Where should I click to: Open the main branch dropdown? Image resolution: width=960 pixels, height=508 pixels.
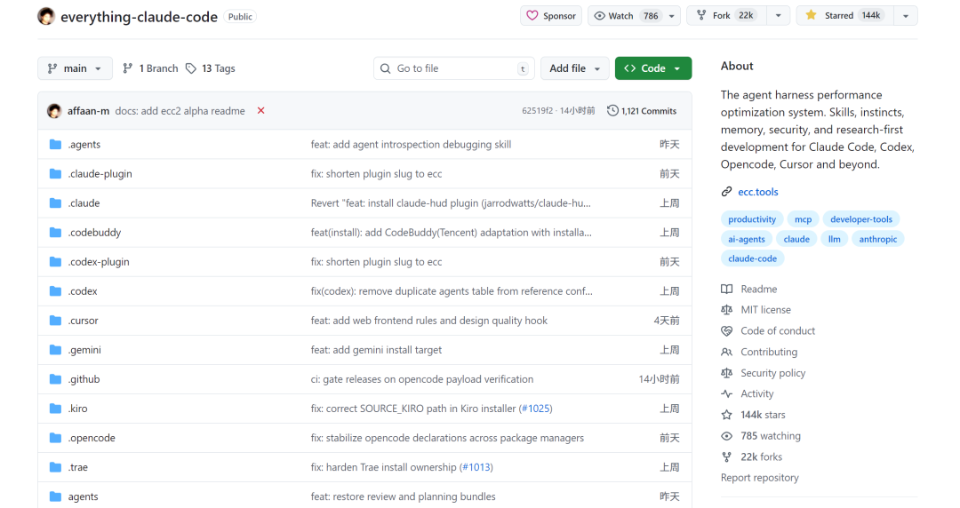75,68
